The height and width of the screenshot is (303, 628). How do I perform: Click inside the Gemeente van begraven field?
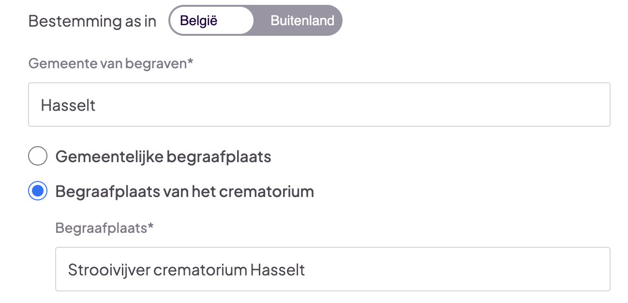click(194, 105)
